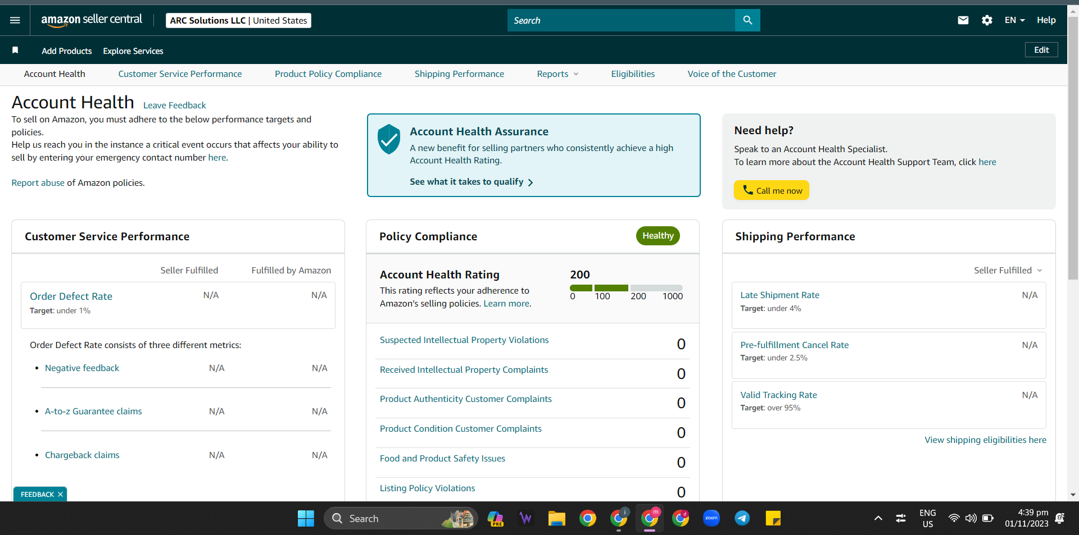This screenshot has width=1079, height=535.
Task: Click into the Seller Central search field
Action: 621,20
